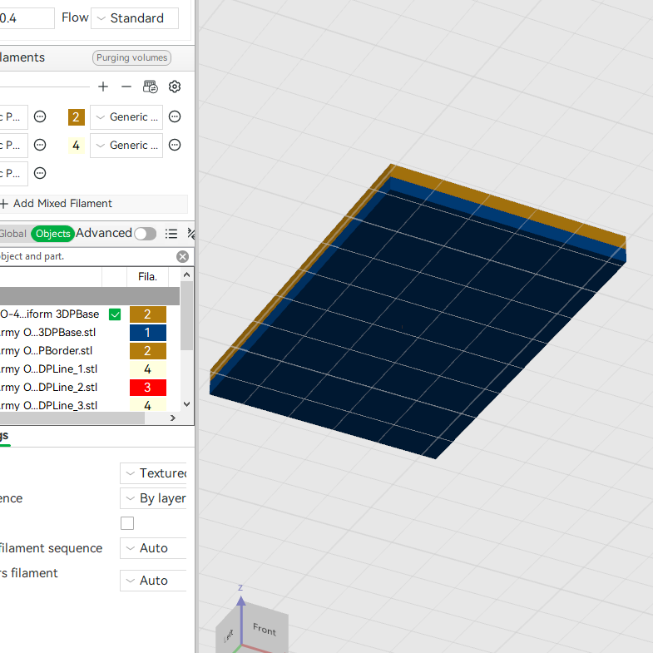
Task: Change filament 4 swatch on DPLine_1.stl
Action: (148, 369)
